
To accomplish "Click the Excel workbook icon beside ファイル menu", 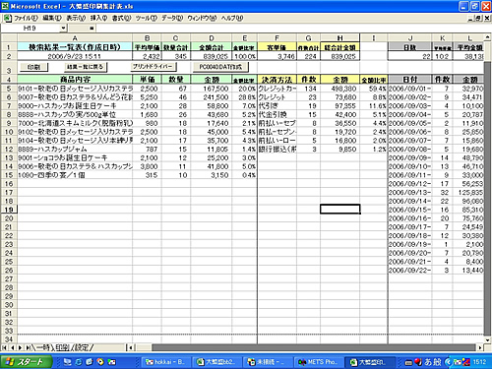I will (x=7, y=18).
